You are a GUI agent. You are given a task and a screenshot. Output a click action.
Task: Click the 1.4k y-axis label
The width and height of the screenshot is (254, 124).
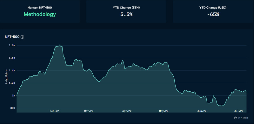point(12,70)
